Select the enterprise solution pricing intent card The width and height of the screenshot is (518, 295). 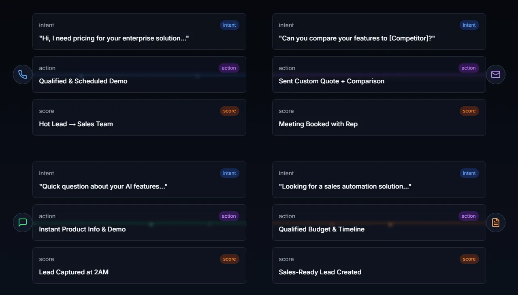139,32
